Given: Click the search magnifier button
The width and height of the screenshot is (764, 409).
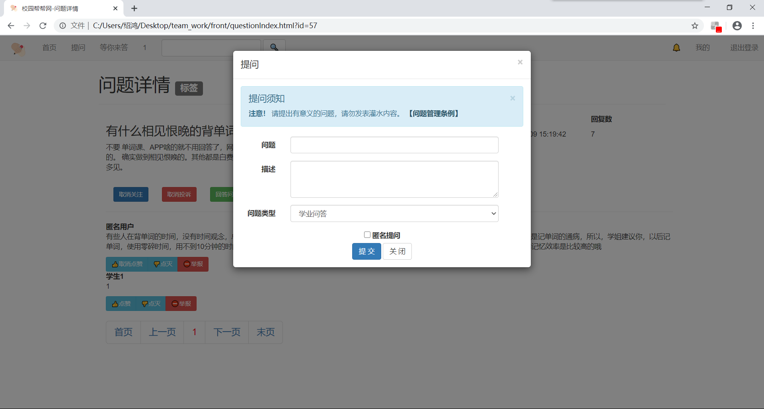Looking at the screenshot, I should pyautogui.click(x=274, y=46).
